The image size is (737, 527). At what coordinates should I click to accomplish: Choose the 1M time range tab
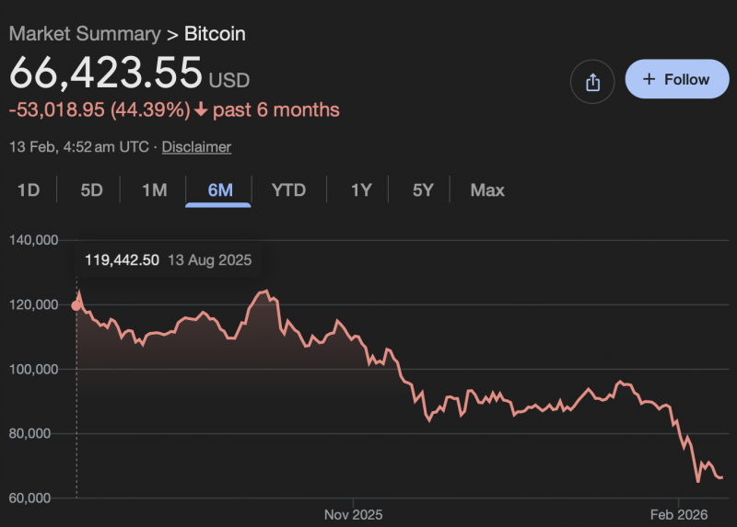(154, 190)
